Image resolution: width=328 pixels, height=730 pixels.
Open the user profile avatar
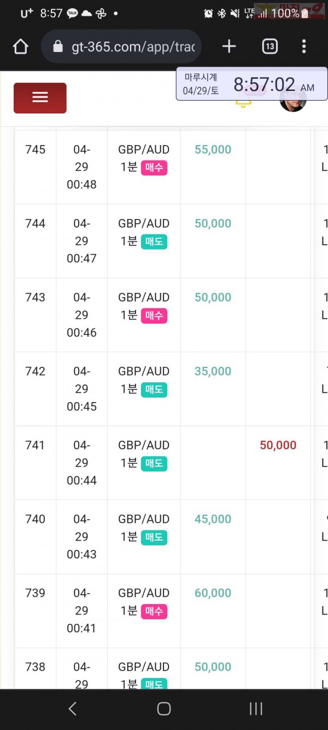[293, 99]
